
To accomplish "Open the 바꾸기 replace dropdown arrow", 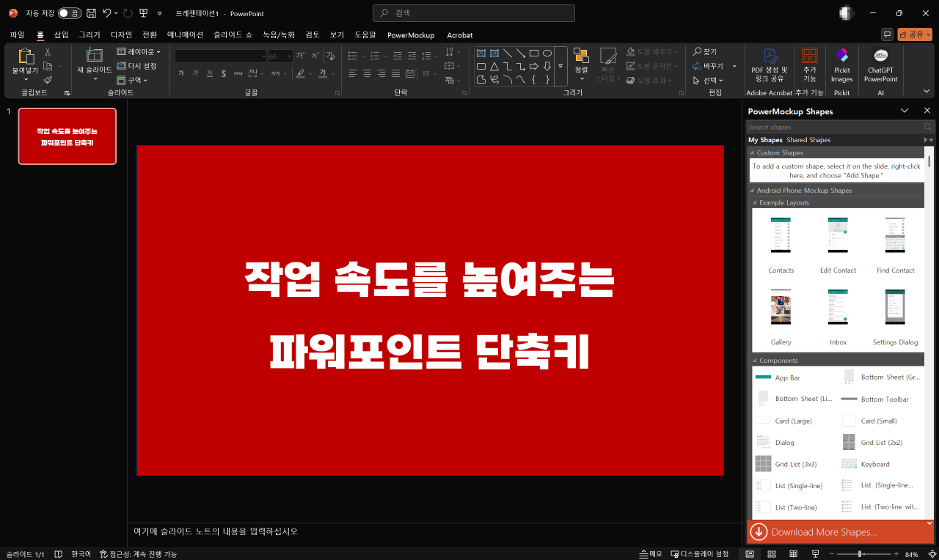I will (734, 66).
